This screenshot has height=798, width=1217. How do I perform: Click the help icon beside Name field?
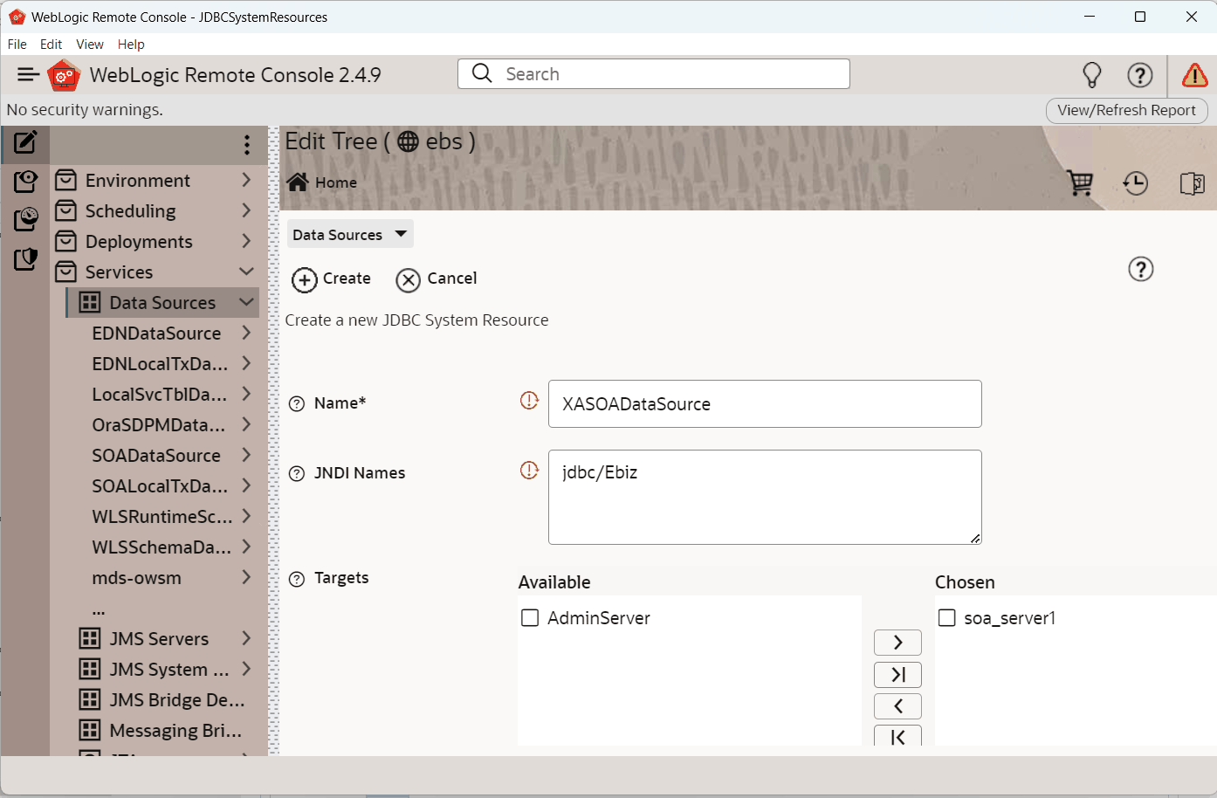click(x=297, y=403)
